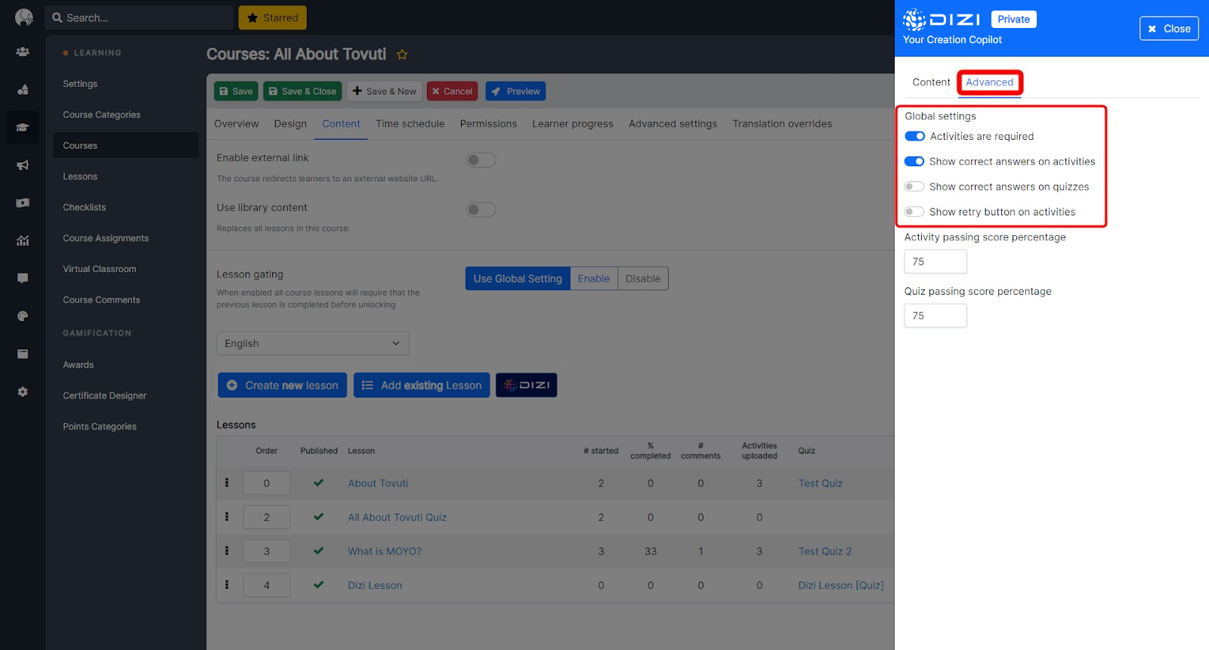
Task: Click drag handle for All About Tovuti Quiz
Action: point(227,517)
